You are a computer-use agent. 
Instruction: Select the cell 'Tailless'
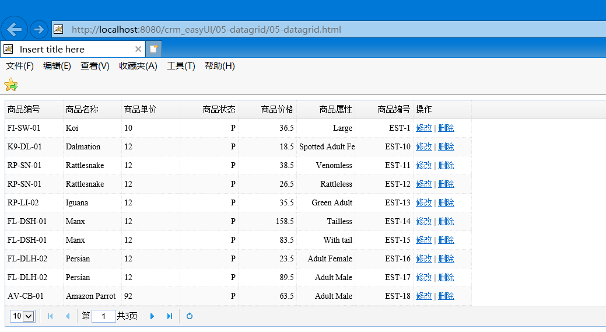pyautogui.click(x=326, y=221)
